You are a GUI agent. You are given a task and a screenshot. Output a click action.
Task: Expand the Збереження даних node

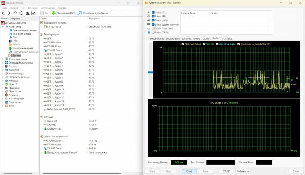[x=3, y=77]
